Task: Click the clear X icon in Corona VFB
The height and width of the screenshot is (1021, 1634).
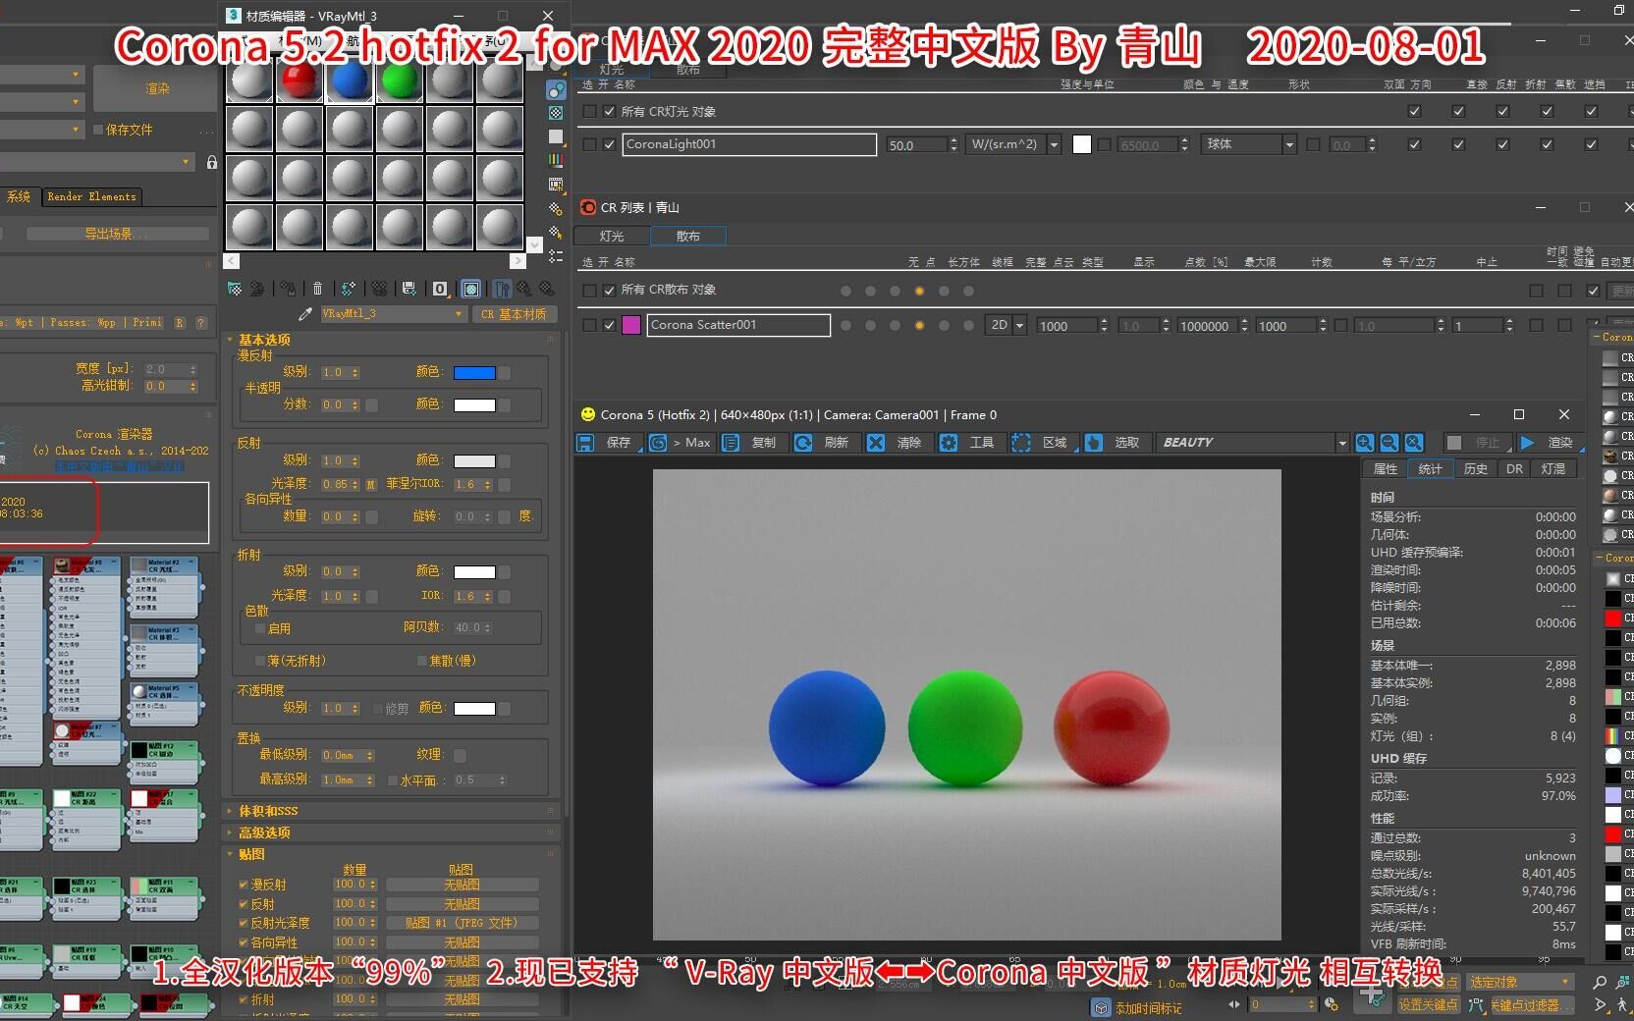Action: (x=876, y=443)
